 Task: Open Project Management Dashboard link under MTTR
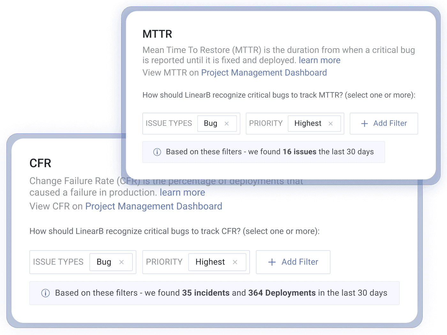[x=264, y=73]
